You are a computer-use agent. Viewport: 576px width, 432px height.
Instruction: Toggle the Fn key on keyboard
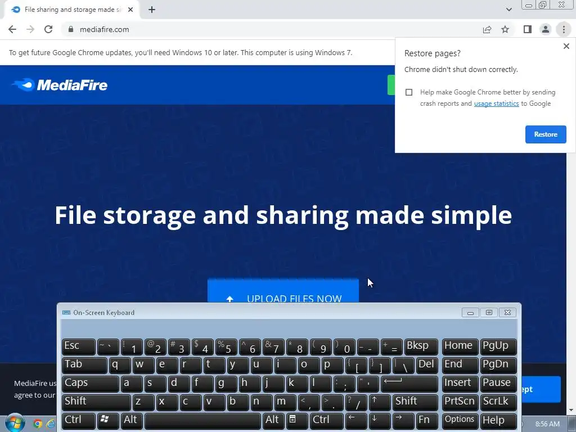tap(427, 421)
